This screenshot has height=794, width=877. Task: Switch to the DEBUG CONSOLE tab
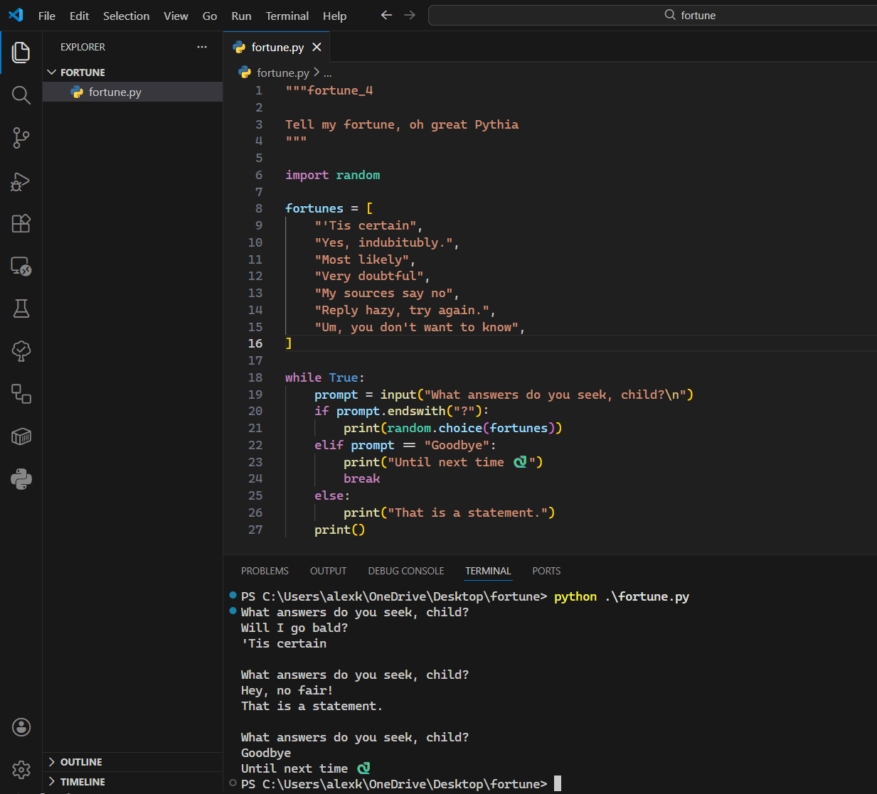tap(405, 571)
